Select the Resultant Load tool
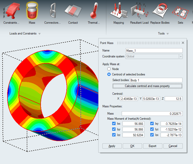Viewport: 193px width, 164px height. point(139,13)
